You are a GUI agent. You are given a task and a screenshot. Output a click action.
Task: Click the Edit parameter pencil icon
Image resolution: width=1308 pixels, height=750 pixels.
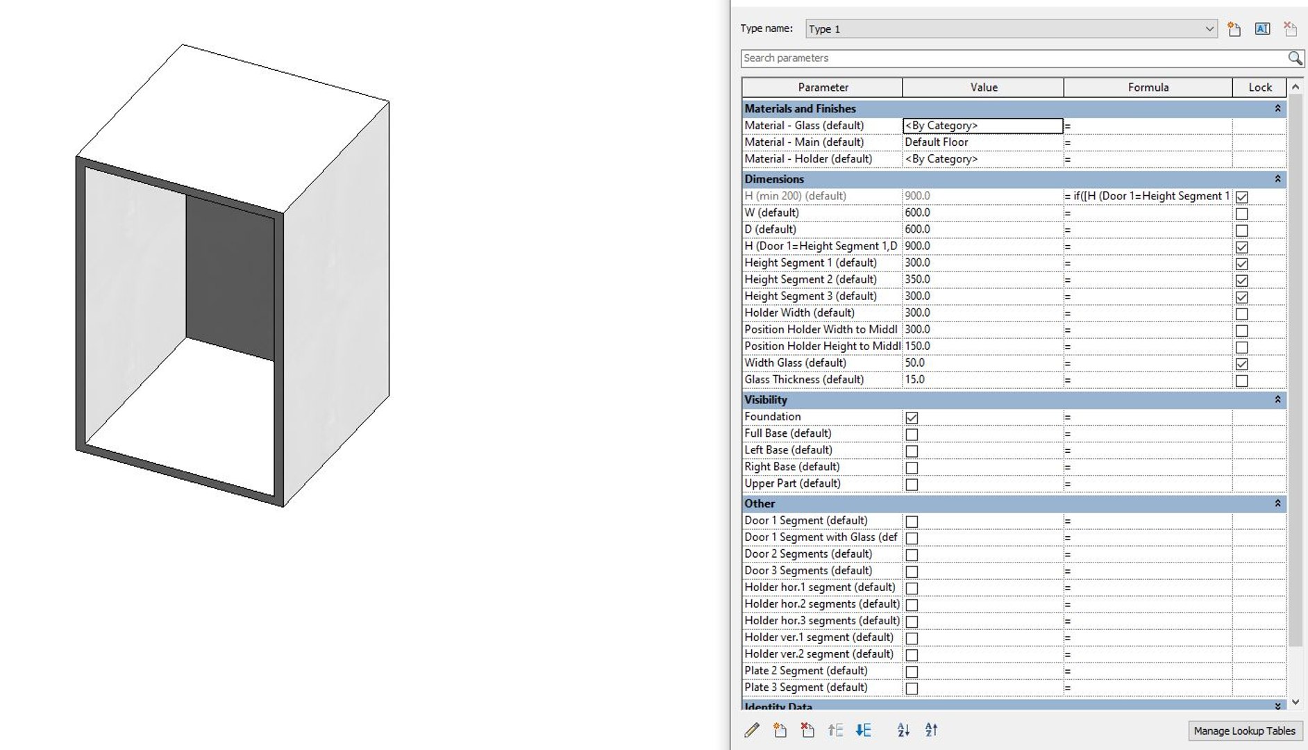click(x=752, y=730)
